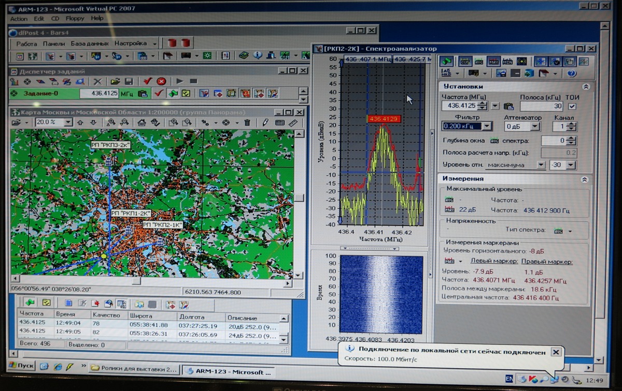622x391 pixels.
Task: Collapse the Установки section
Action: [x=586, y=87]
